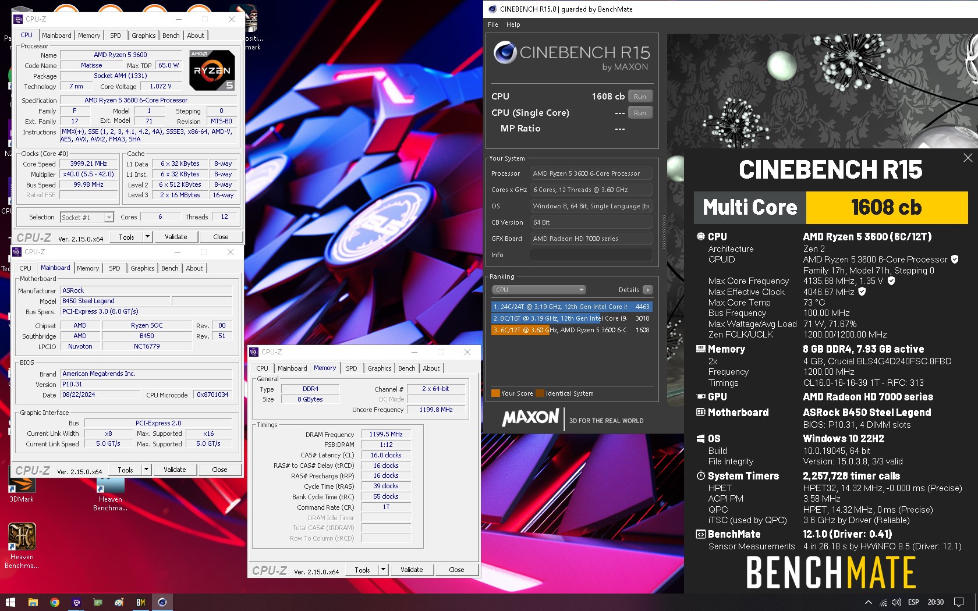The image size is (978, 611).
Task: Open File Explorer from the taskbar
Action: 33,602
